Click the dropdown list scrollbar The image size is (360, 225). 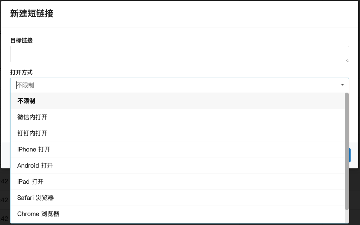point(346,150)
